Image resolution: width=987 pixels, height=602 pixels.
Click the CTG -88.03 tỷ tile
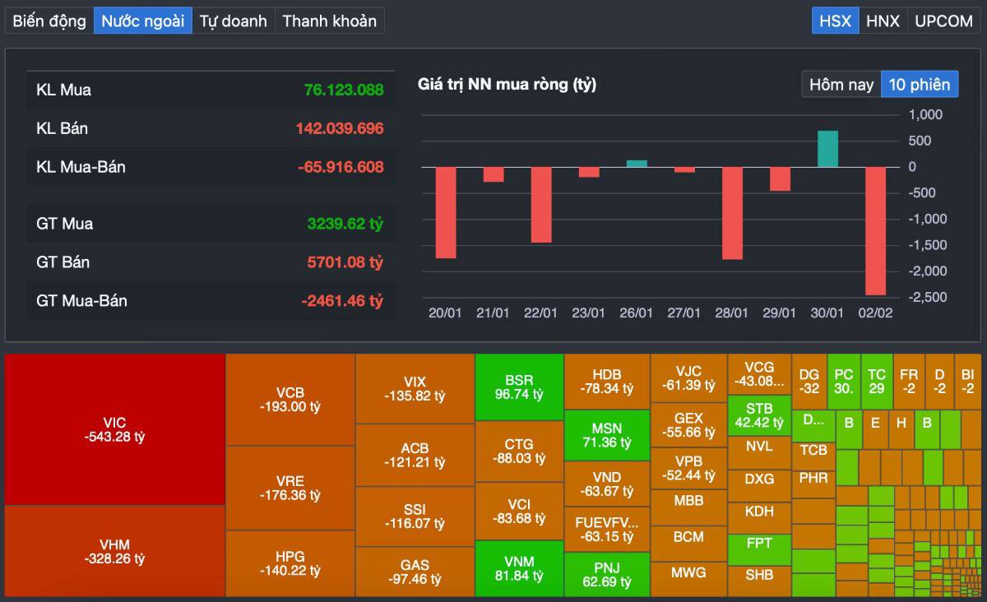(x=519, y=451)
